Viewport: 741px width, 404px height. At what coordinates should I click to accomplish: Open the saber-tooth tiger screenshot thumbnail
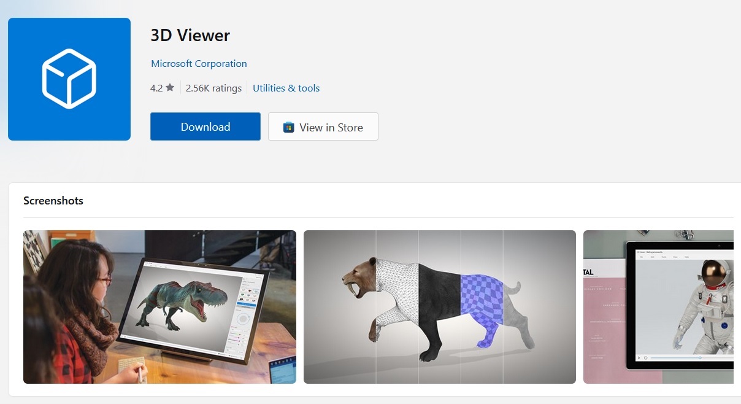coord(440,307)
